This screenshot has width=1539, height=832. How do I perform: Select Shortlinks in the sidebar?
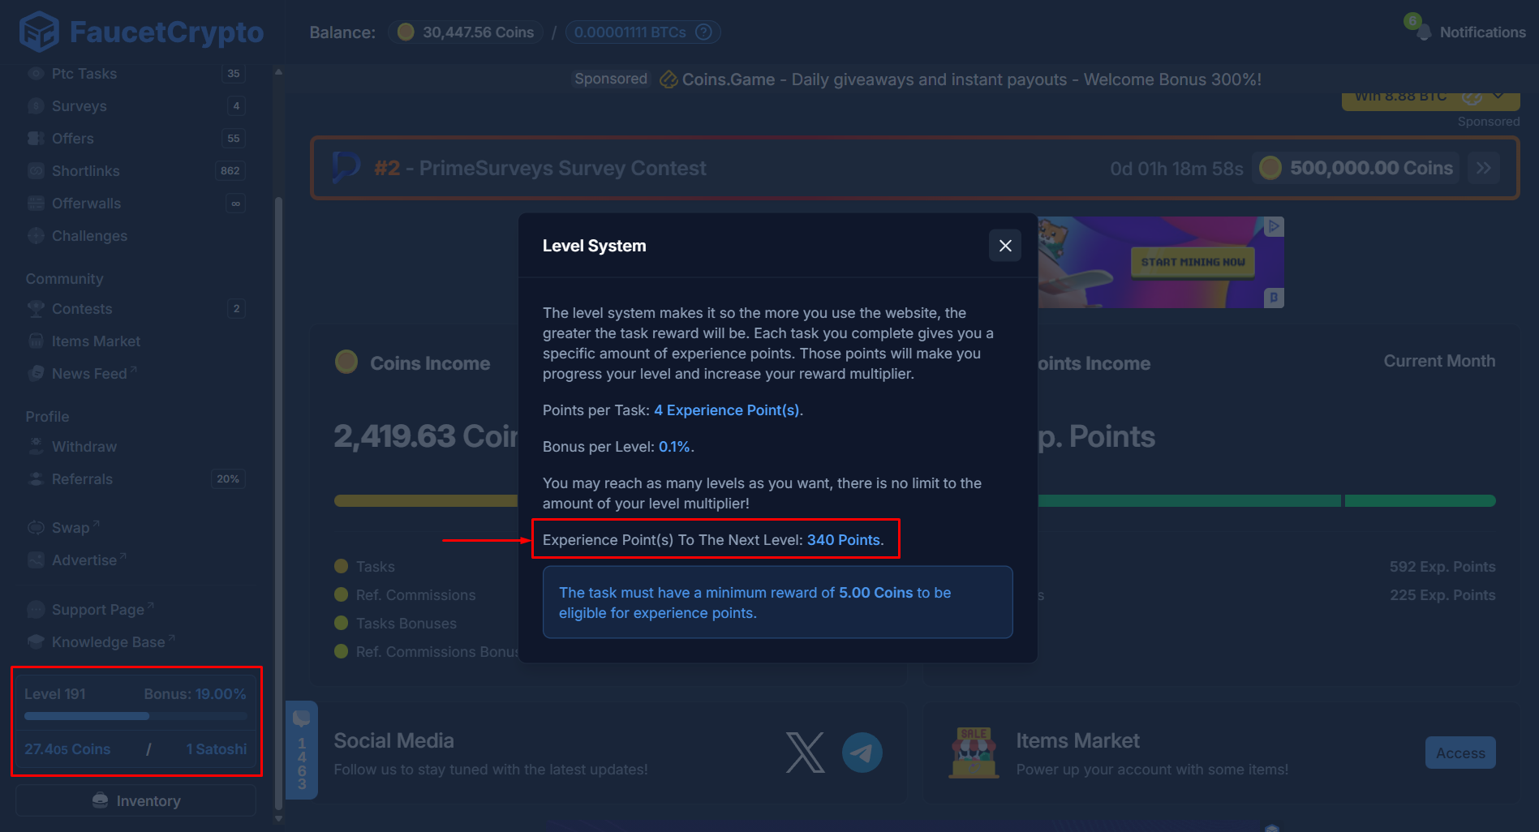point(84,170)
